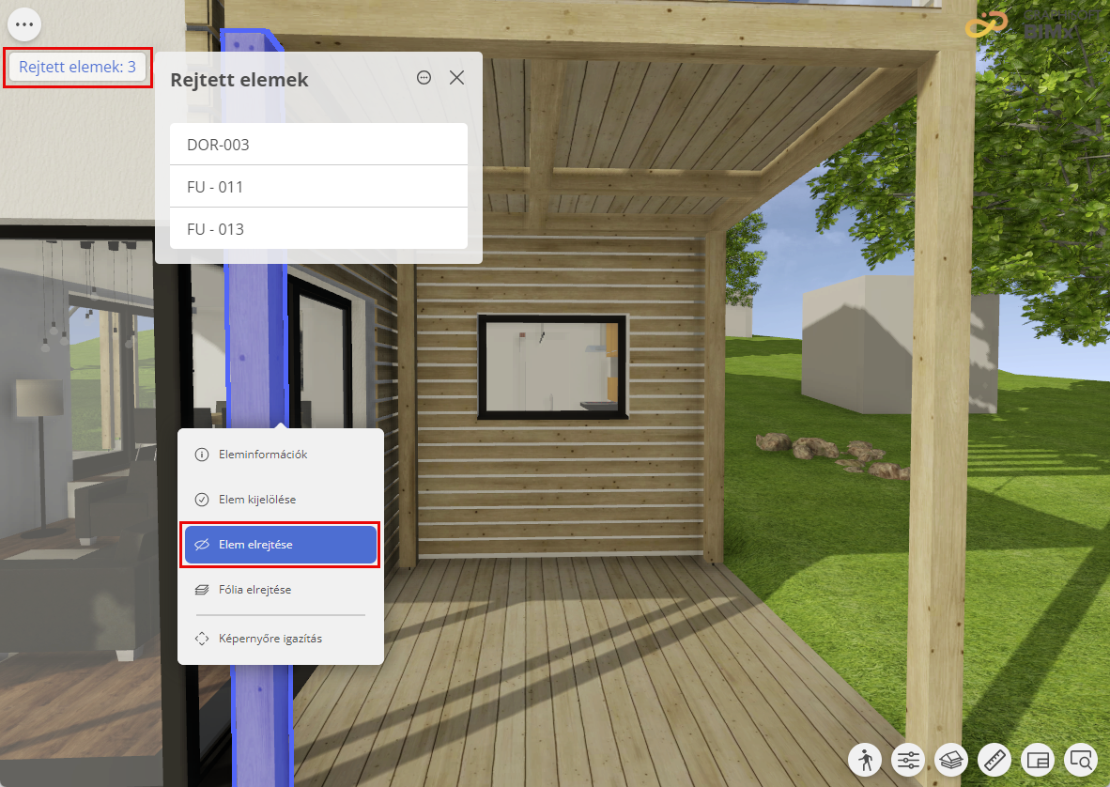Choose Elem kijelölése from context menu
Screen dimensions: 1110x787
coord(281,500)
